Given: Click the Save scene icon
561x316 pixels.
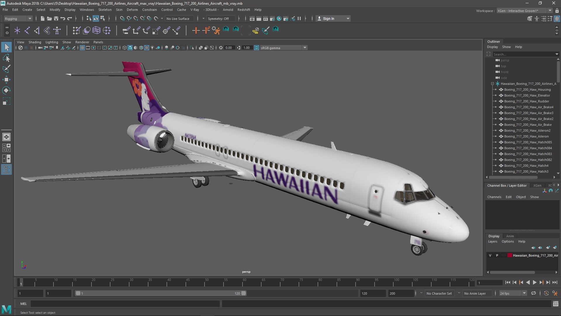Looking at the screenshot, I should pos(56,18).
